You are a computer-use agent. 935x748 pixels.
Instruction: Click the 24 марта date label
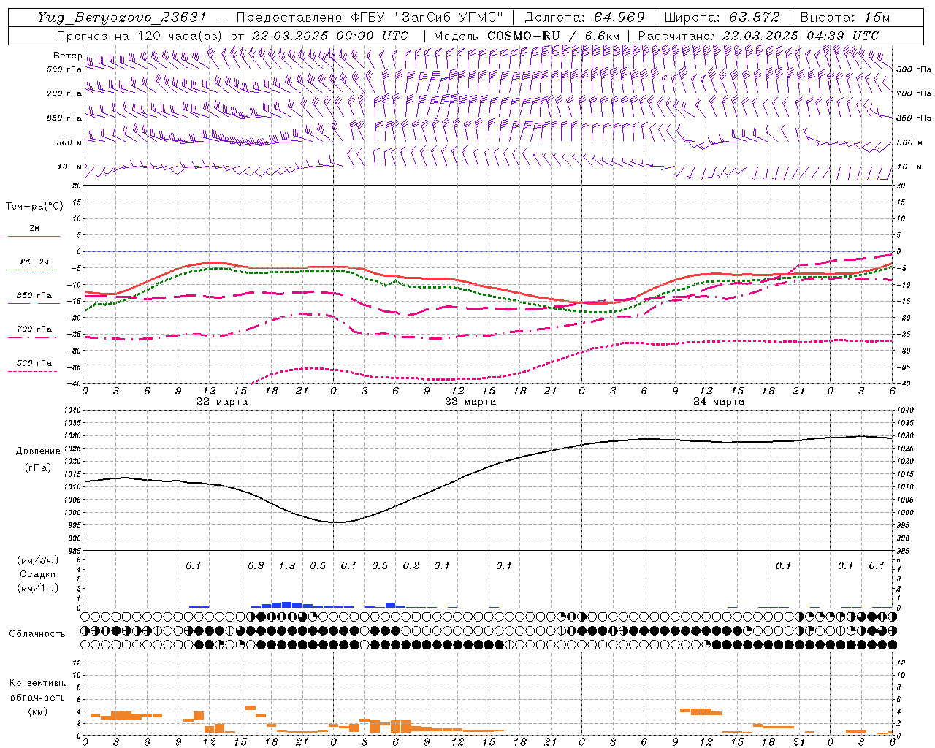tap(719, 402)
